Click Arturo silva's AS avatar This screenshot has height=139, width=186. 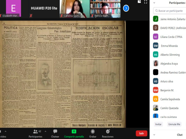156,81
